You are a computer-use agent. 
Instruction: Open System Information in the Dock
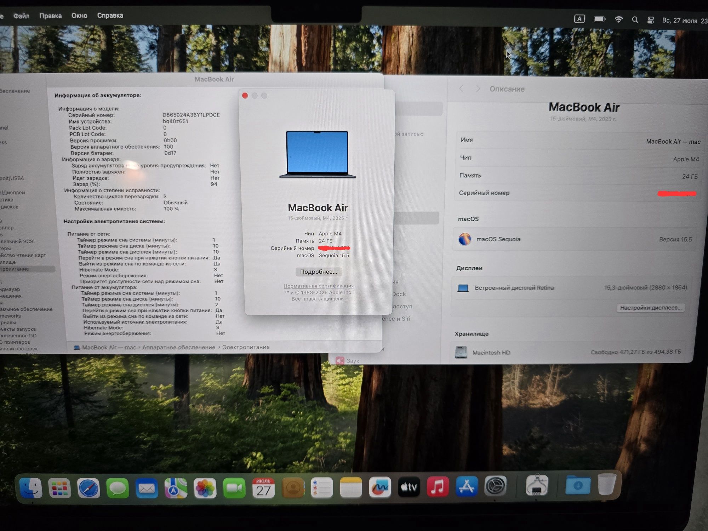(537, 485)
